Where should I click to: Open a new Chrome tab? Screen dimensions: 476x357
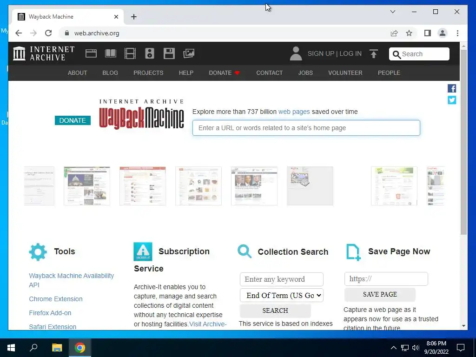134,17
